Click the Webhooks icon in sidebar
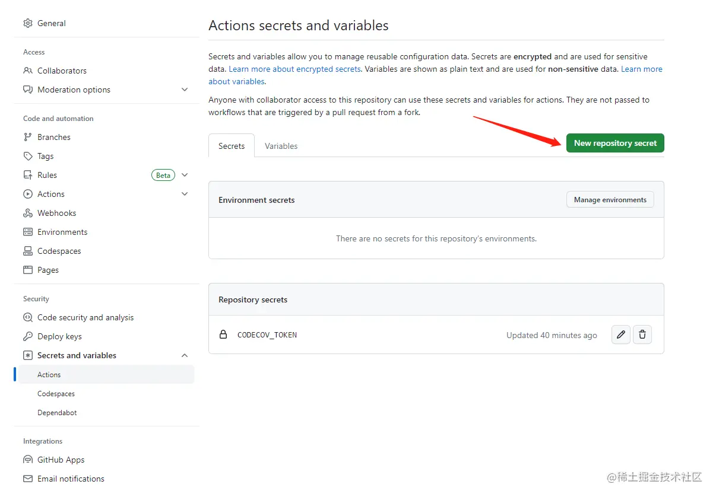This screenshot has width=716, height=497. point(28,213)
